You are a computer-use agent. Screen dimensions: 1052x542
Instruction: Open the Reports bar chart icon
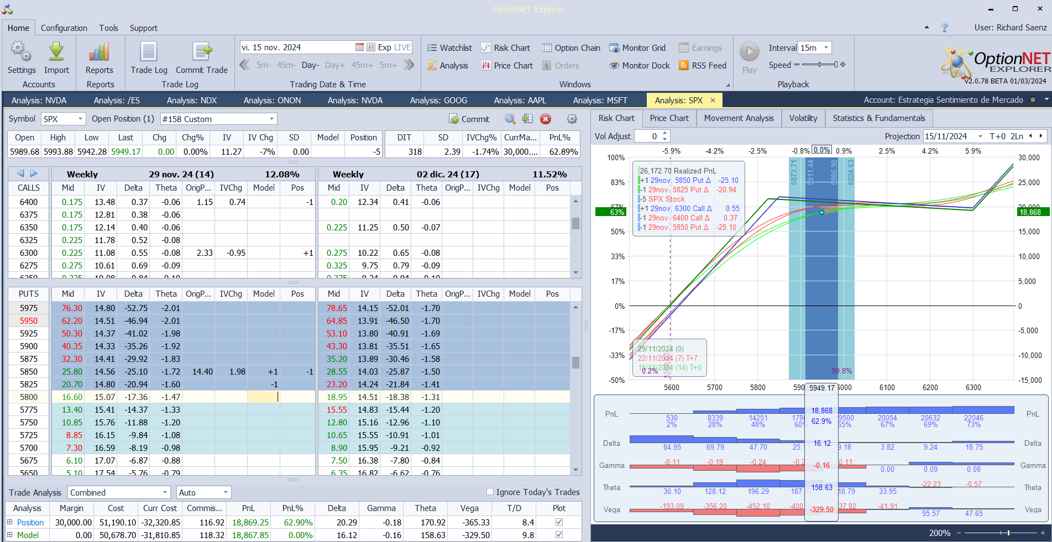point(100,52)
